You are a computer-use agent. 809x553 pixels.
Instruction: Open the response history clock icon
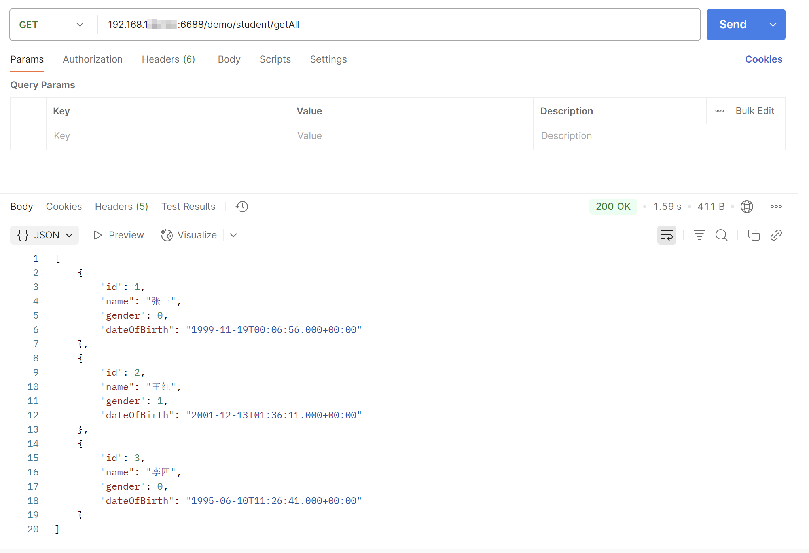tap(242, 207)
